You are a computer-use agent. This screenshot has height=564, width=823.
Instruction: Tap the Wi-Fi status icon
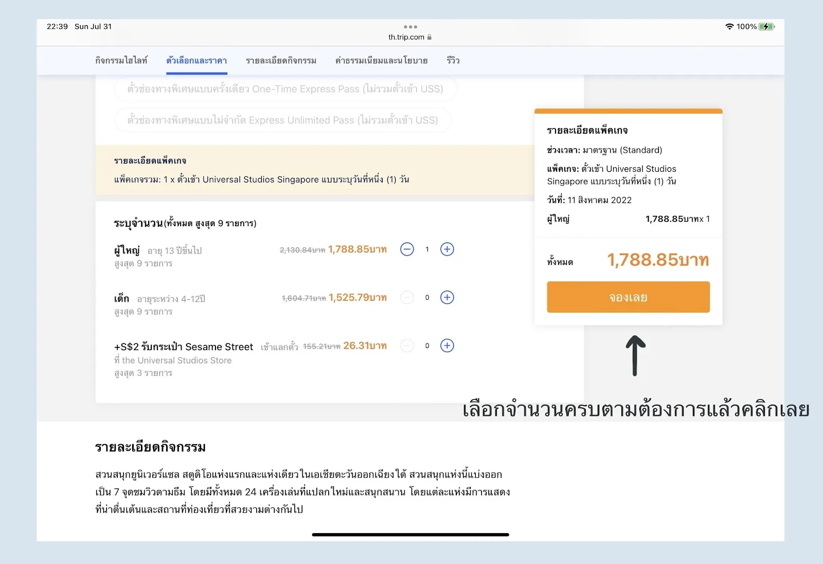(729, 27)
